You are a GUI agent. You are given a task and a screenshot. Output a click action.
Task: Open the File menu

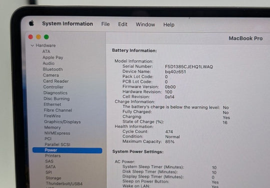[105, 24]
